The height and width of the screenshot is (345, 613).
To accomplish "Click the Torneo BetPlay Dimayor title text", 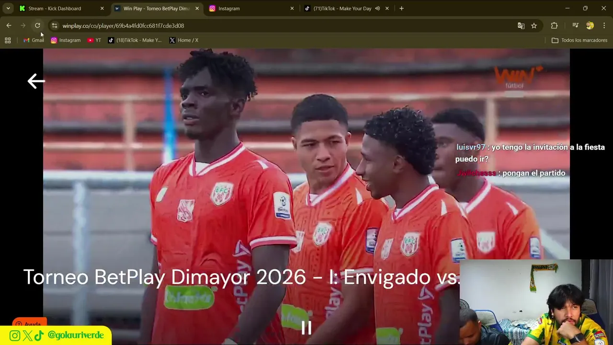I will tap(241, 277).
